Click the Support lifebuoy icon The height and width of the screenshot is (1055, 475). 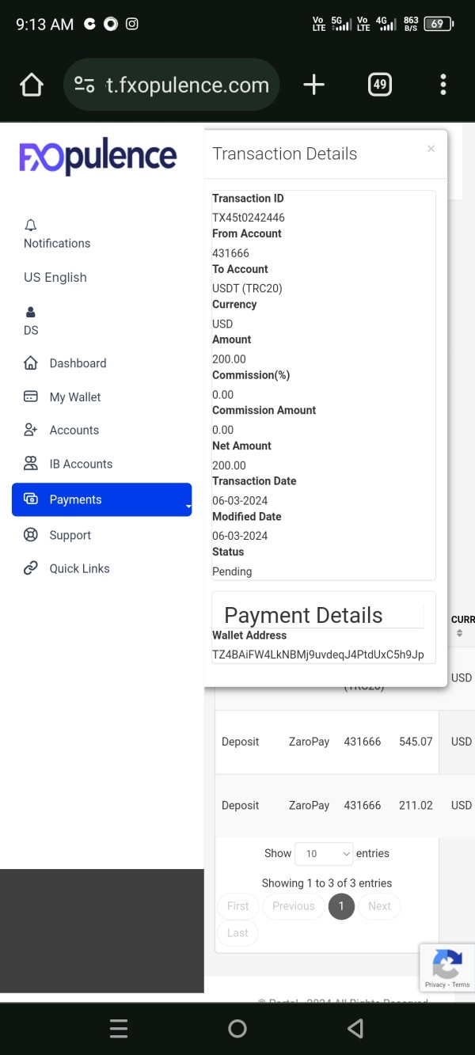click(x=31, y=535)
